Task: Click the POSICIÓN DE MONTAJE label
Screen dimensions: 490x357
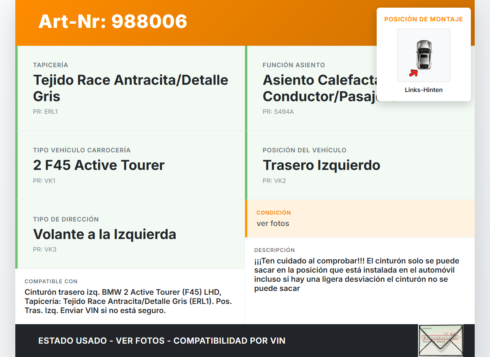Action: [x=424, y=19]
